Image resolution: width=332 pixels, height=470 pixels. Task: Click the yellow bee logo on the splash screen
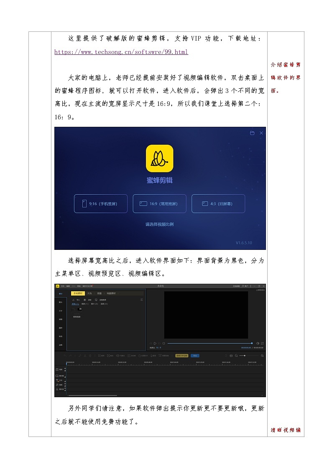point(160,159)
